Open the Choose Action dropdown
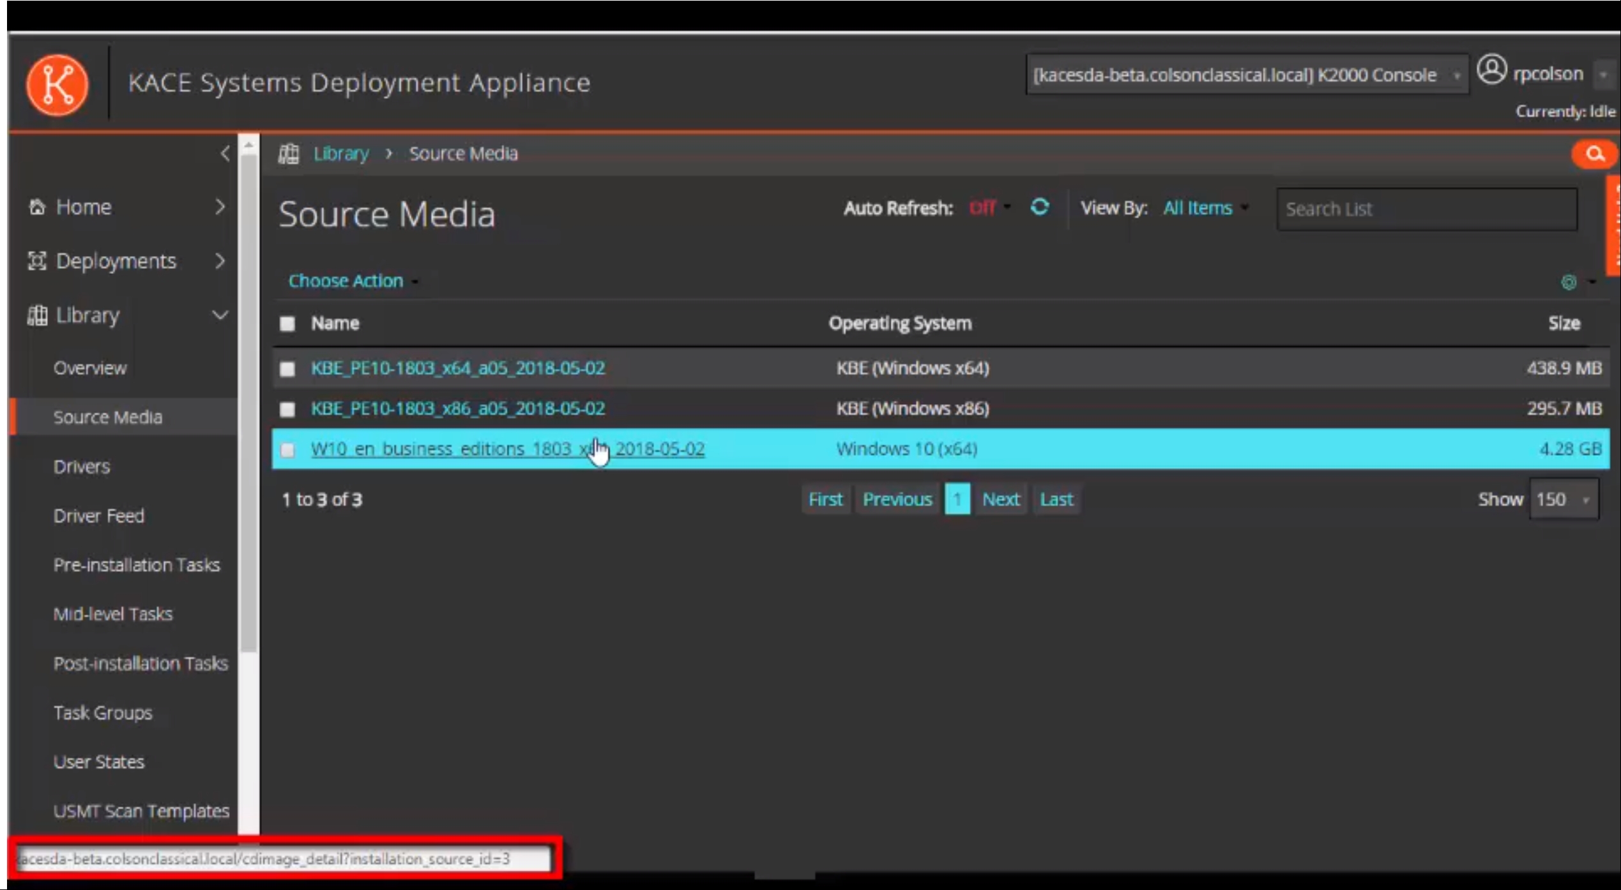Image resolution: width=1621 pixels, height=890 pixels. click(x=353, y=281)
